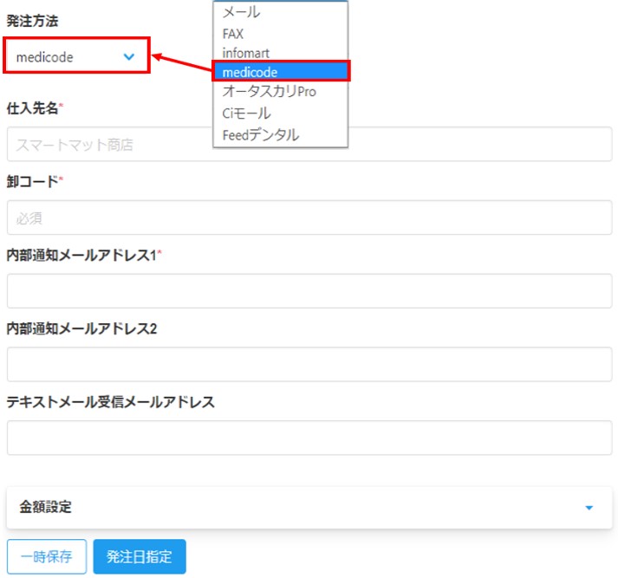Select メール in the order method list
Screen dimensions: 618x578
click(x=280, y=13)
